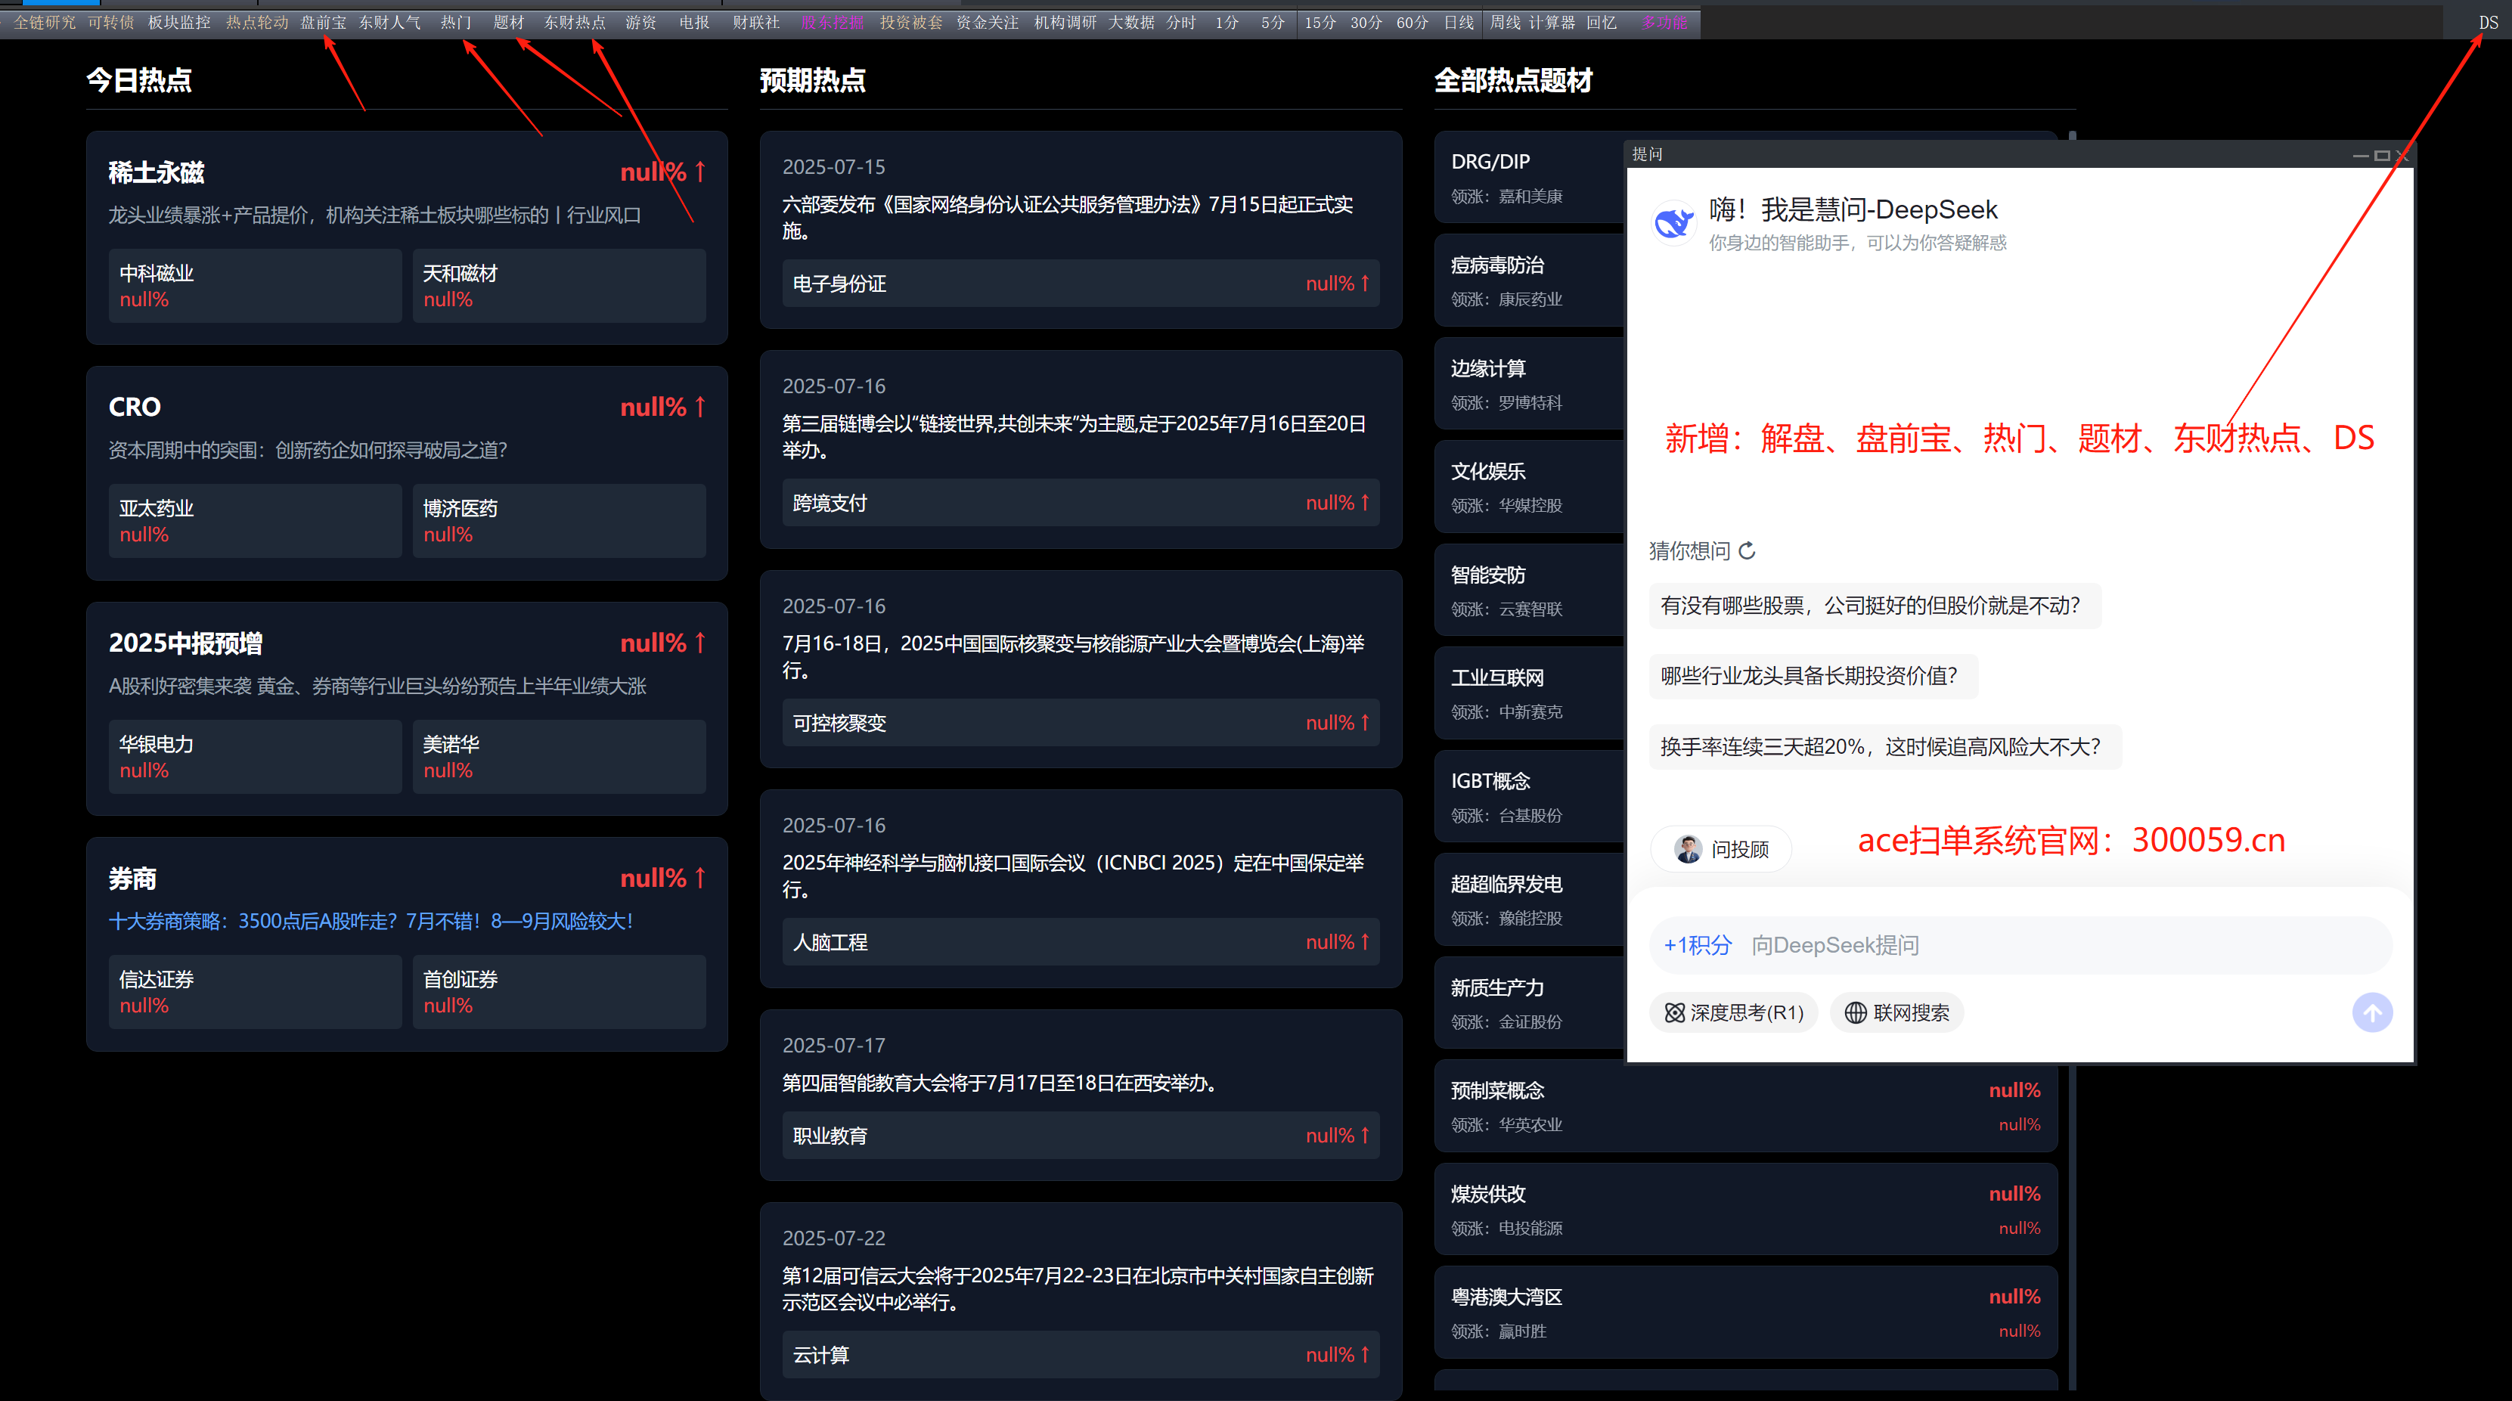The image size is (2512, 1401).
Task: Switch chart to 分时 period
Action: 1181,23
